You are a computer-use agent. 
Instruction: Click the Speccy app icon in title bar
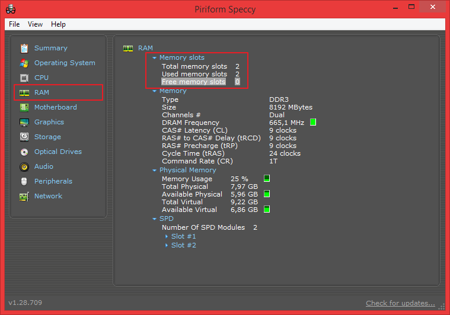[x=11, y=9]
